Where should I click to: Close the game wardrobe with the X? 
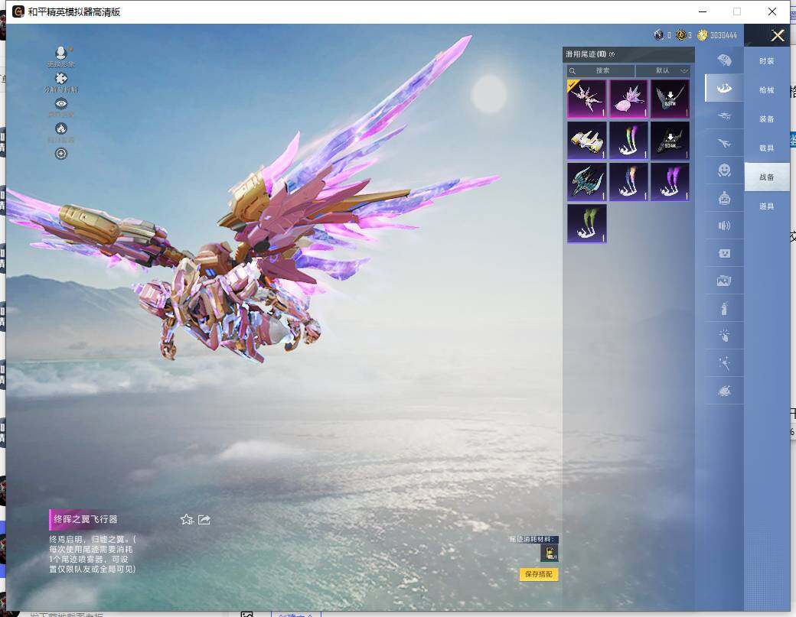[778, 35]
